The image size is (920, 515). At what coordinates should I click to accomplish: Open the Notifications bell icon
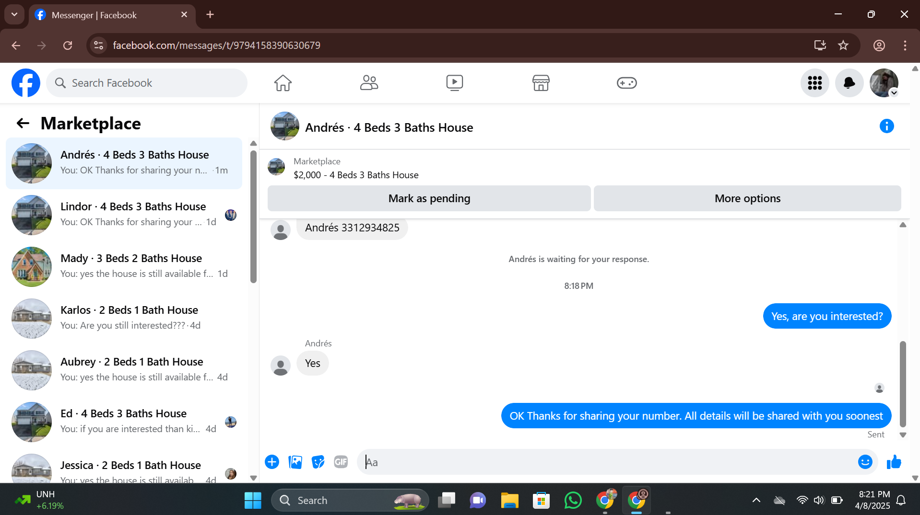pyautogui.click(x=849, y=83)
